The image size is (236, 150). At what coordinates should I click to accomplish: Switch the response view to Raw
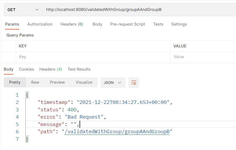(35, 82)
